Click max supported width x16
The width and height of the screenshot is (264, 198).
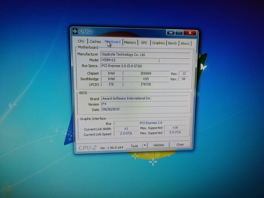[x=175, y=128]
